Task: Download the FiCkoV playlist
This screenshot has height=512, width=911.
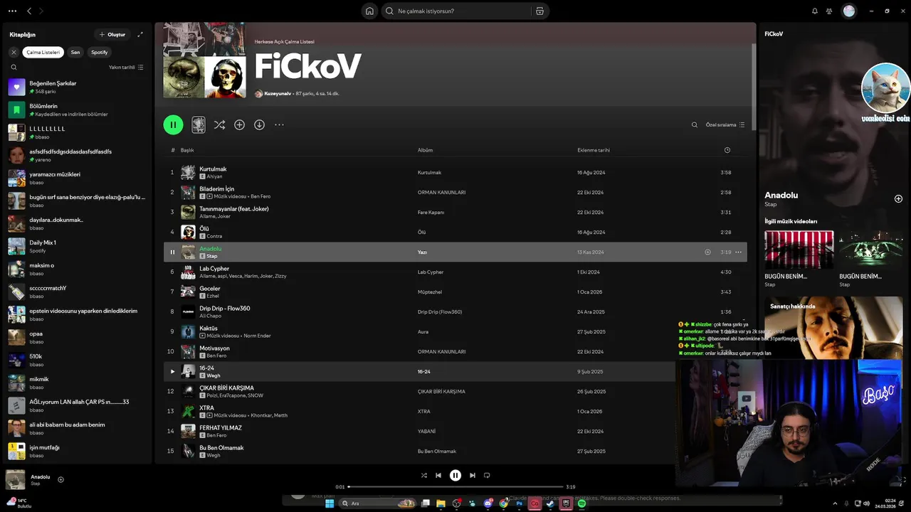Action: (x=259, y=124)
